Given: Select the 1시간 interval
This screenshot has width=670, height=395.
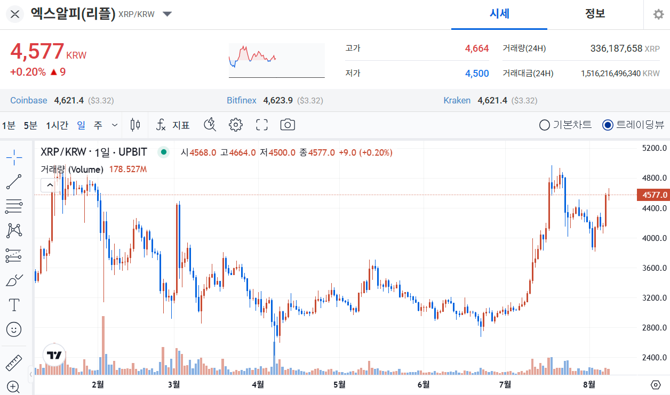Looking at the screenshot, I should [57, 125].
